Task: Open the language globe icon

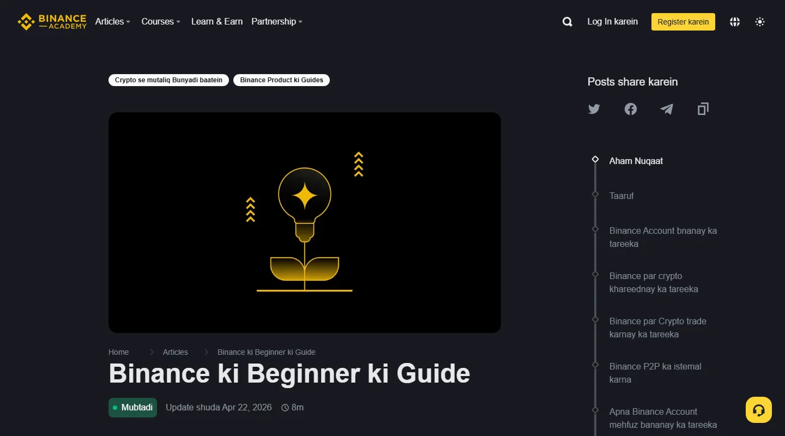Action: [x=735, y=22]
